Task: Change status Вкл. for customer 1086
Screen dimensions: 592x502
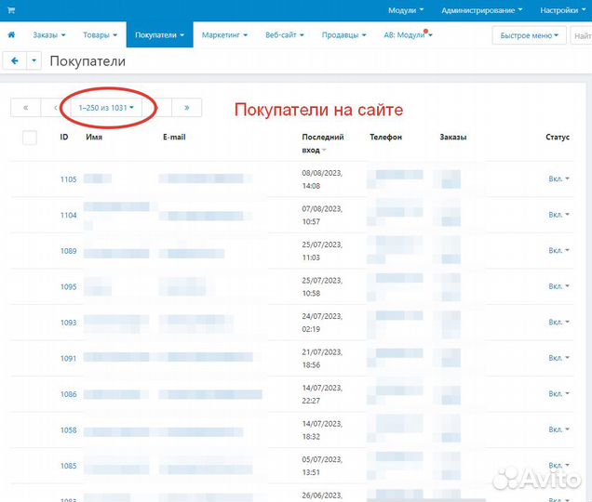Action: click(x=558, y=394)
